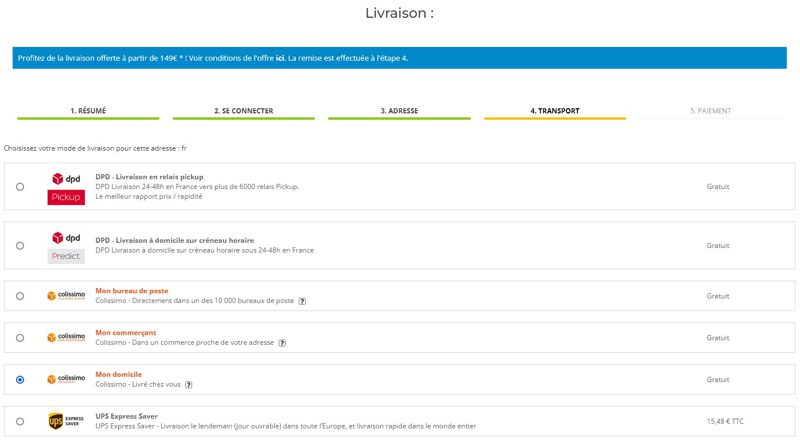
Task: Click Colissimo mon commerçant logo
Action: pyautogui.click(x=66, y=338)
